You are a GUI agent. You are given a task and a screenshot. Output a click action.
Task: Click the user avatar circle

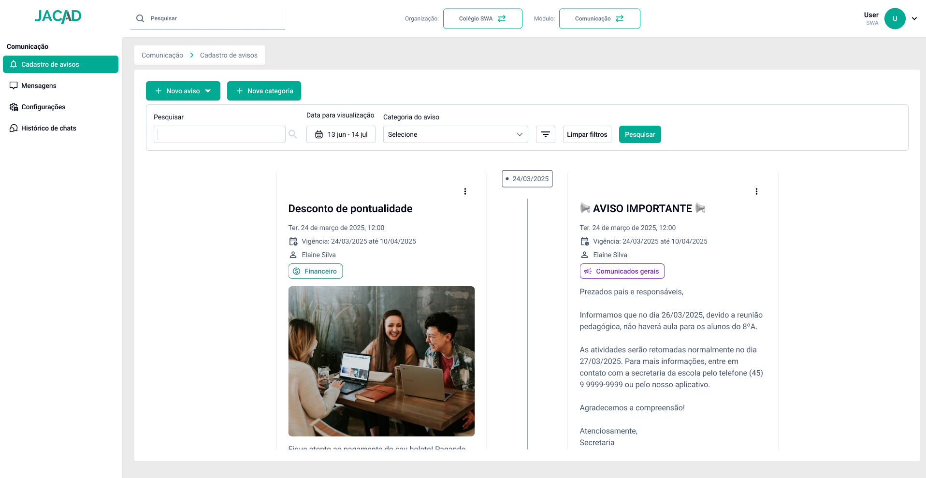click(895, 19)
